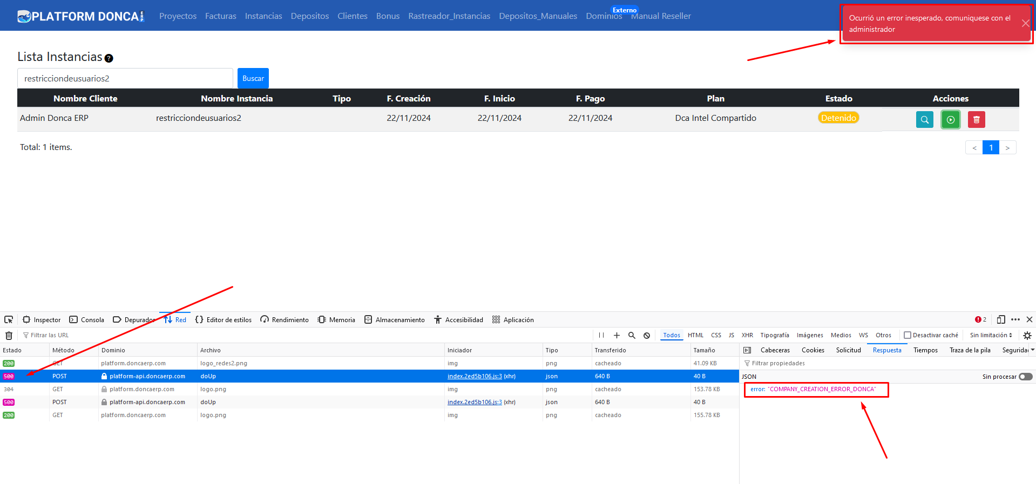1036x484 pixels.
Task: Dismiss the red error notification
Action: 1025,23
